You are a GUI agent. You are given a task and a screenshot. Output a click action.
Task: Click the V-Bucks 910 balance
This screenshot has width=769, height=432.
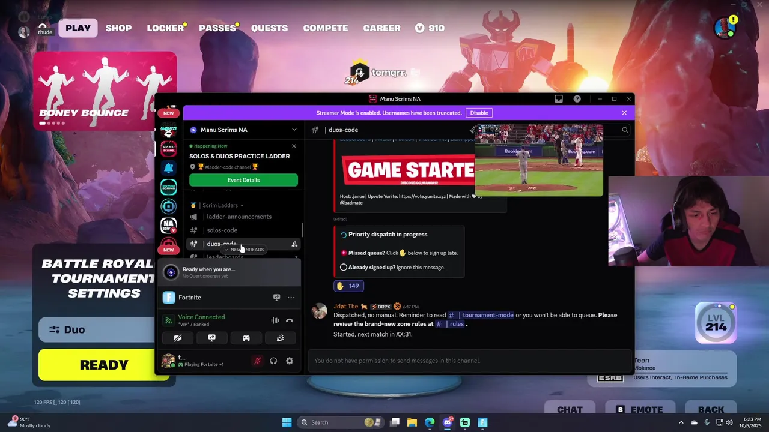430,28
